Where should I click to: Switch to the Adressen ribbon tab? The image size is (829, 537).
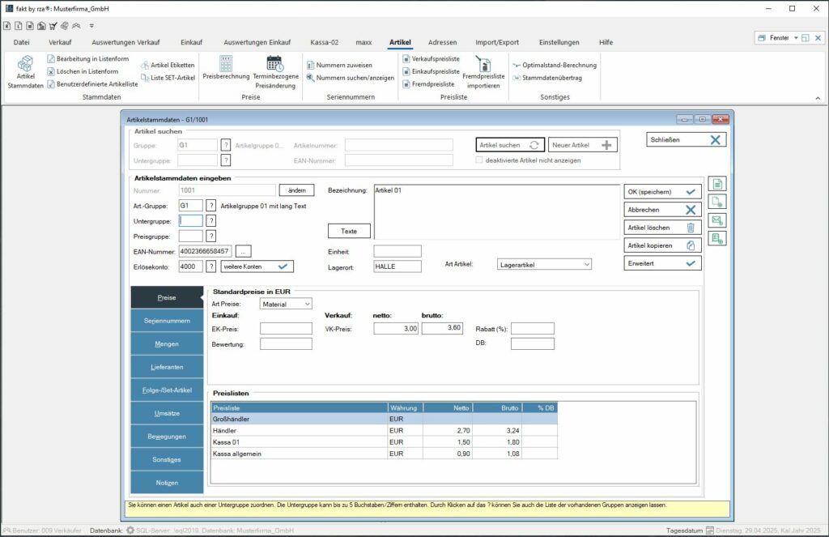point(443,42)
